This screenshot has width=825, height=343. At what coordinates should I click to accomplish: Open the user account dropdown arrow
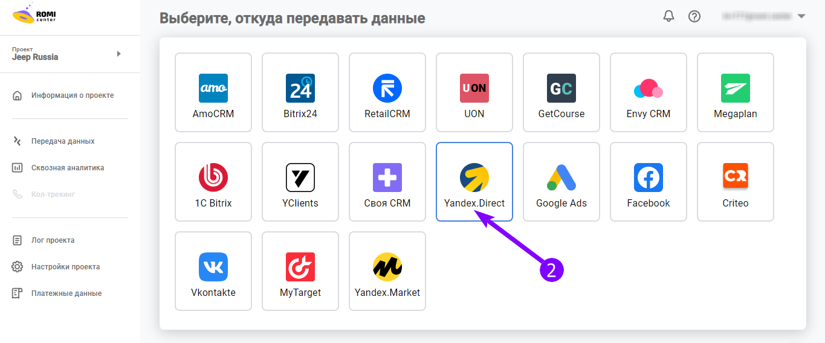pos(801,16)
